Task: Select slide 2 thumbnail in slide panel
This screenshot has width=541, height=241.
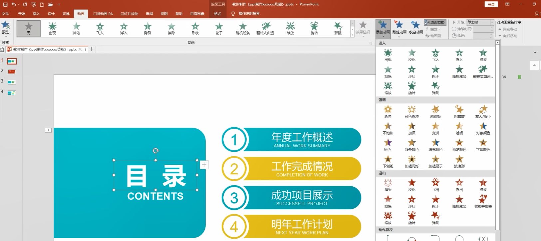Action: click(12, 72)
